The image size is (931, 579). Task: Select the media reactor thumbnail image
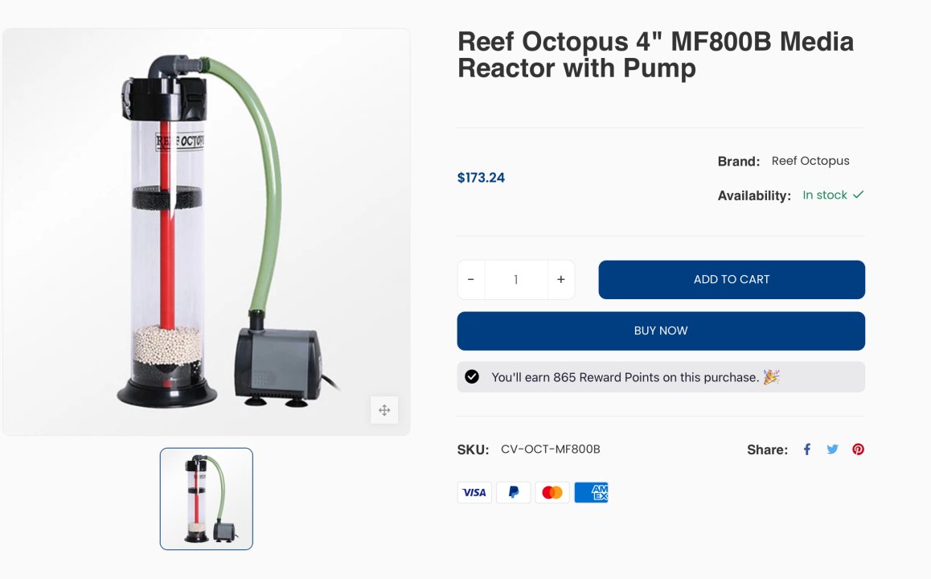pos(207,499)
